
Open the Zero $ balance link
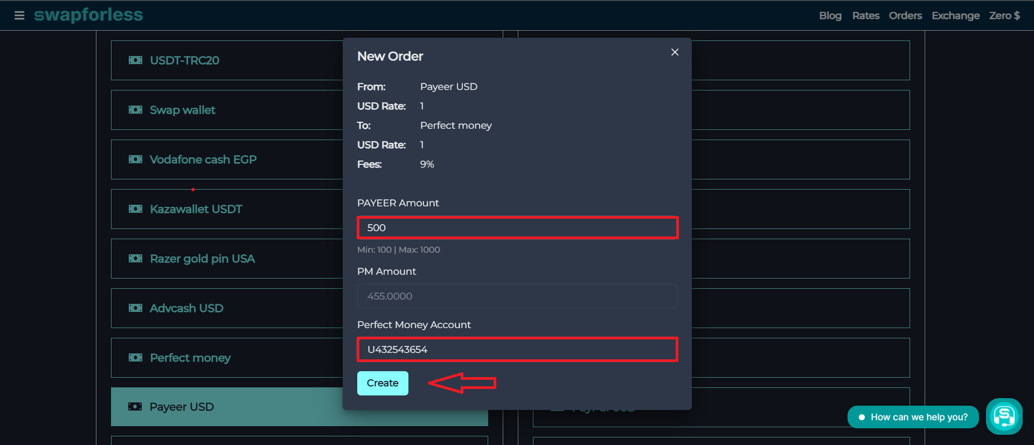tap(1004, 16)
